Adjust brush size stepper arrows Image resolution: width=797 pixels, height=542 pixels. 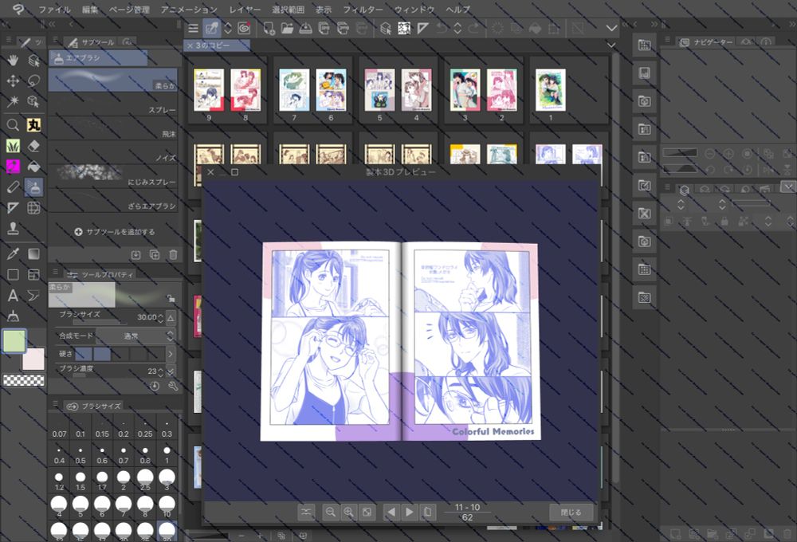click(161, 318)
